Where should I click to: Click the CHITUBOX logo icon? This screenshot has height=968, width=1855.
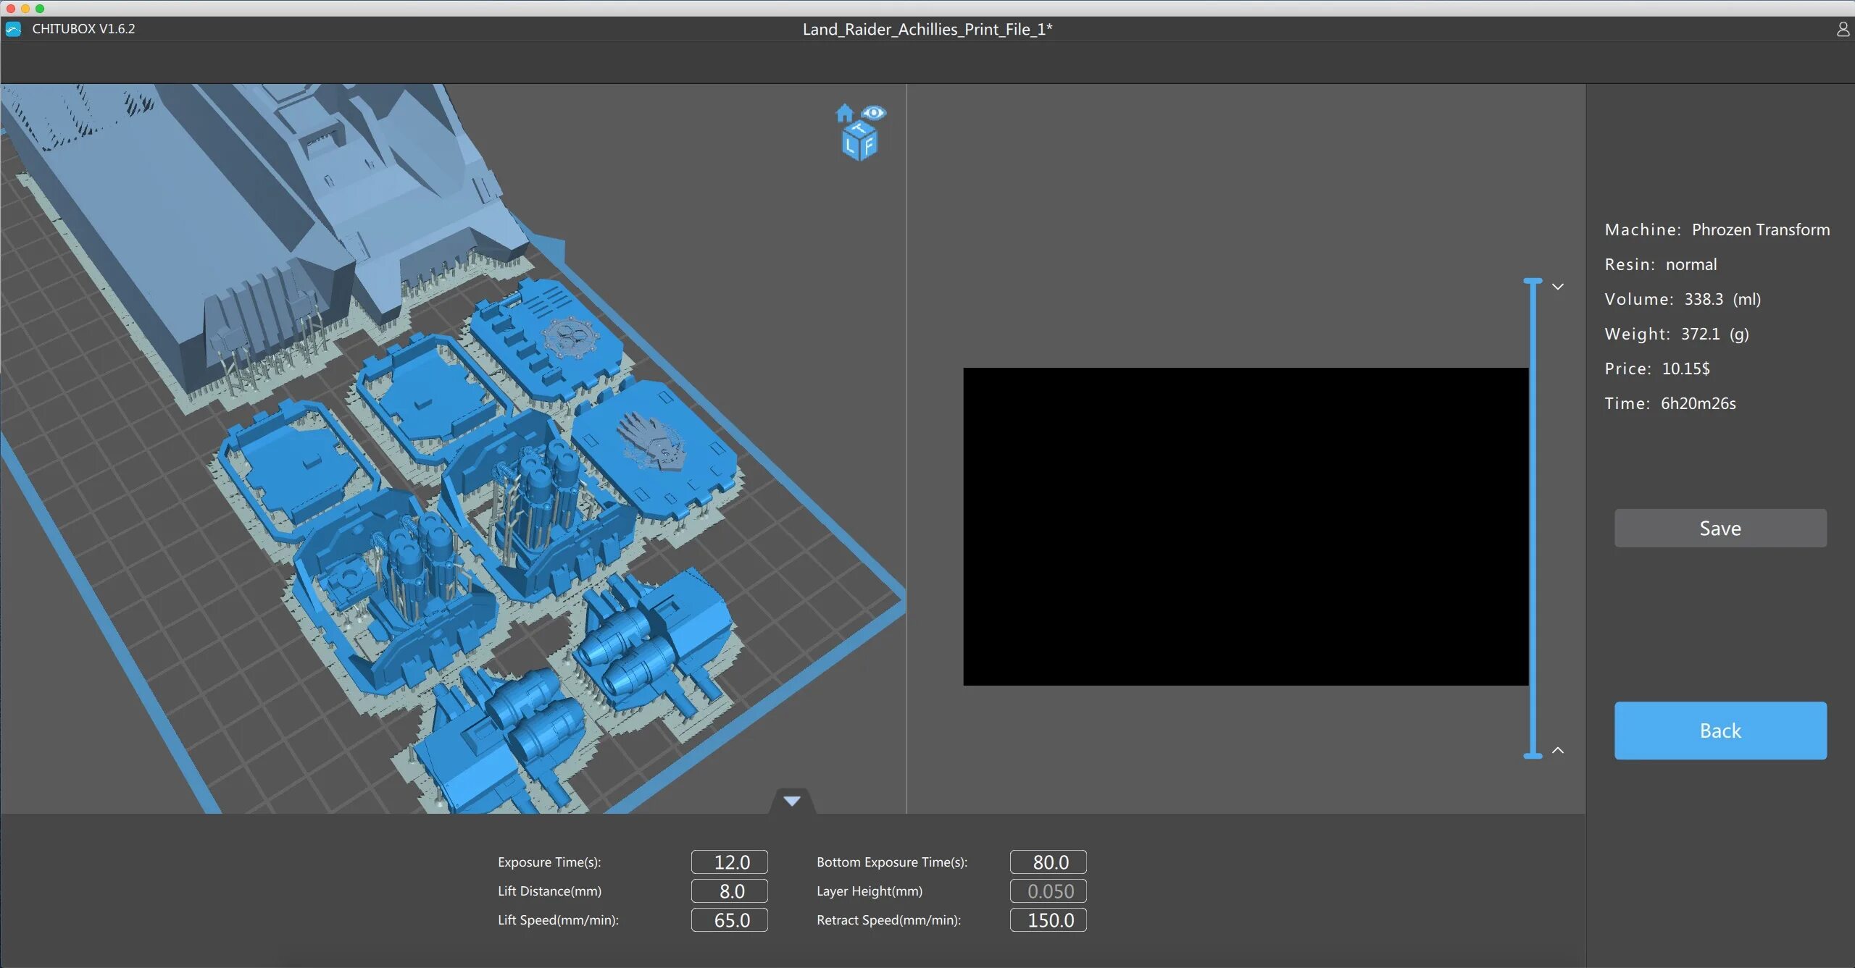tap(13, 29)
